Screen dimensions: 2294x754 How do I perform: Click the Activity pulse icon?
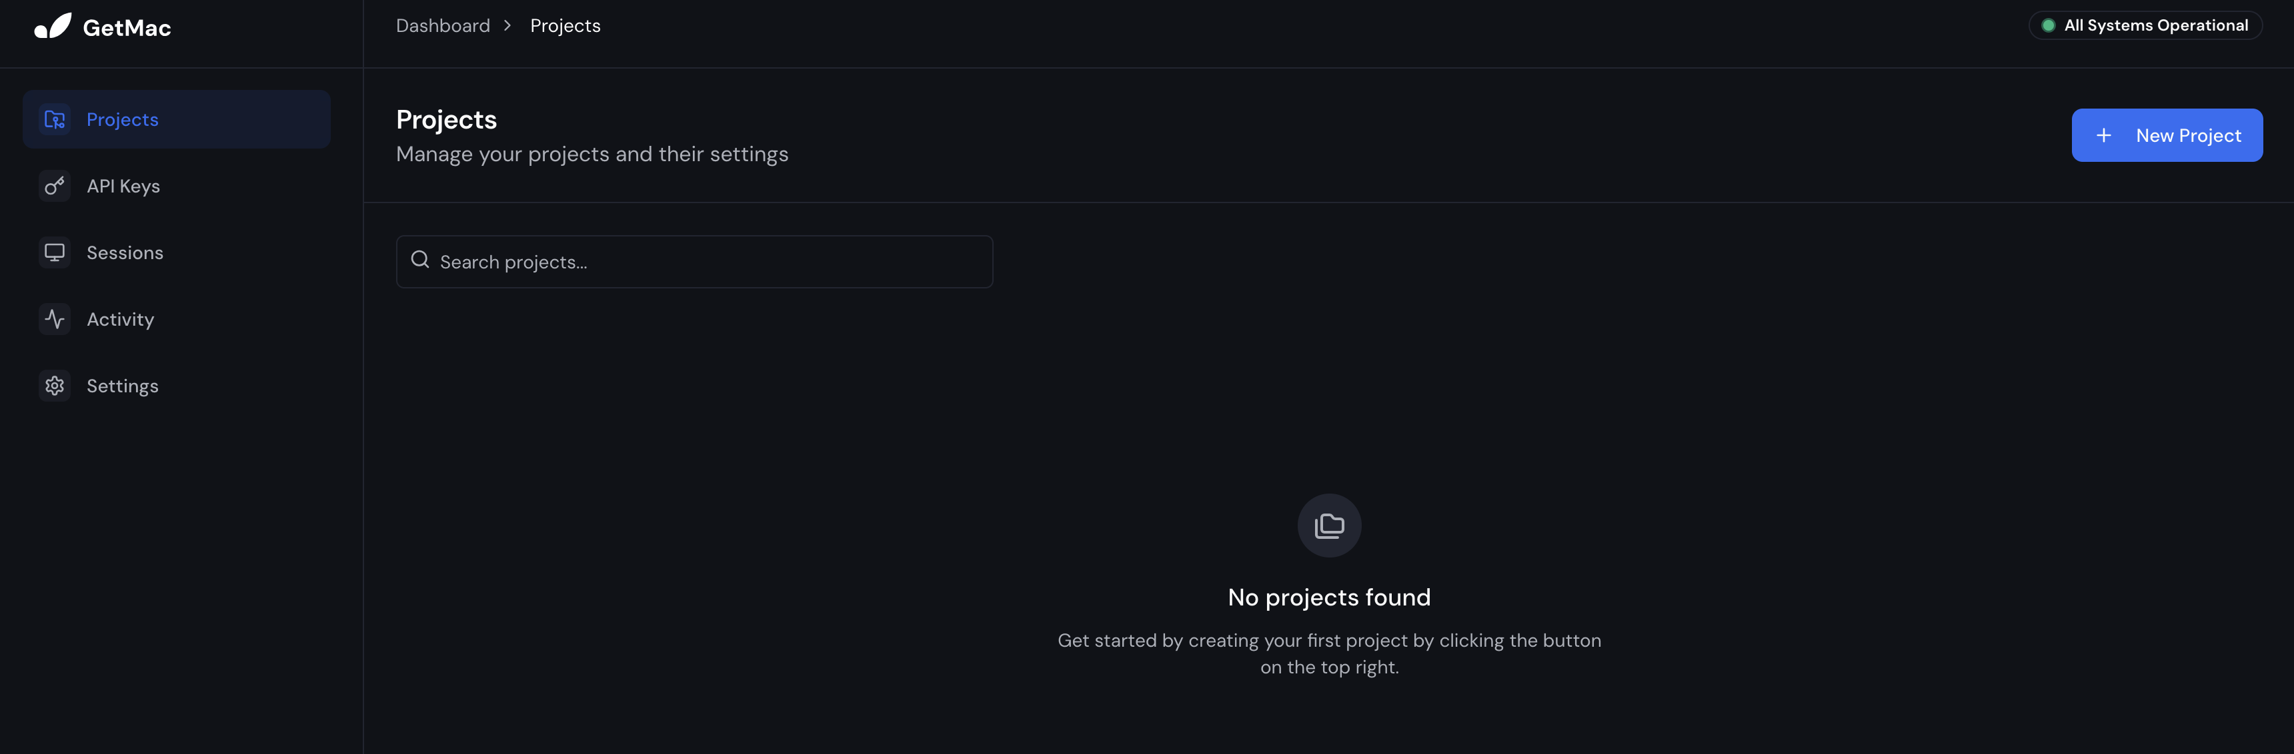coord(54,319)
